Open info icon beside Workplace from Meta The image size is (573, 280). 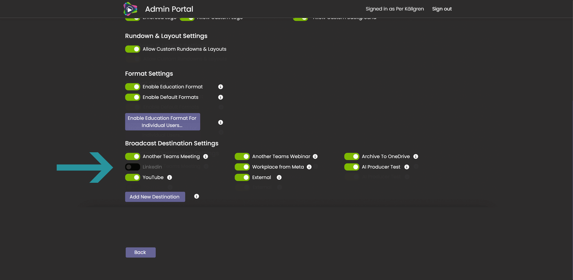pyautogui.click(x=309, y=167)
